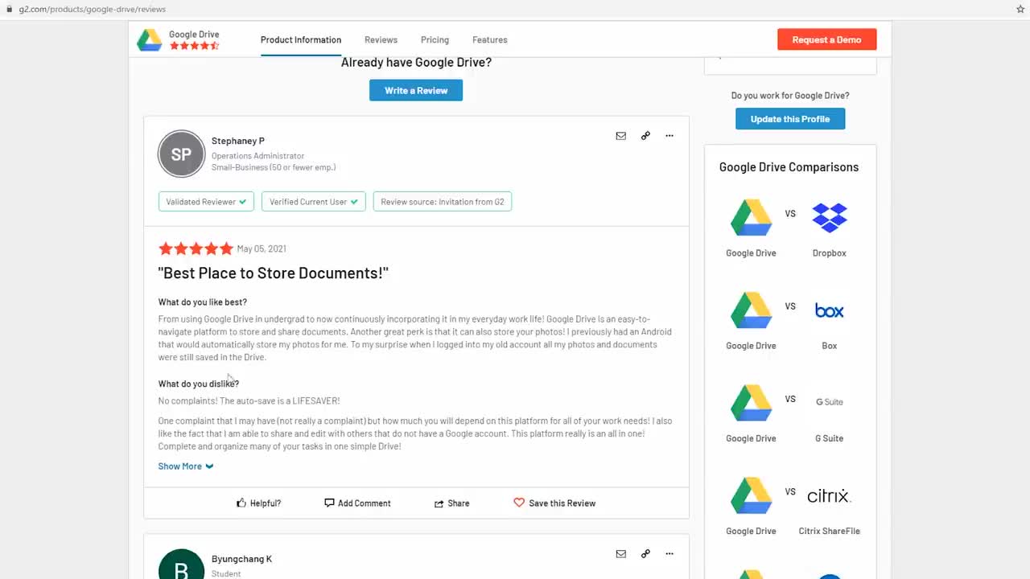This screenshot has height=579, width=1030.
Task: Click Request a Demo button
Action: [826, 39]
